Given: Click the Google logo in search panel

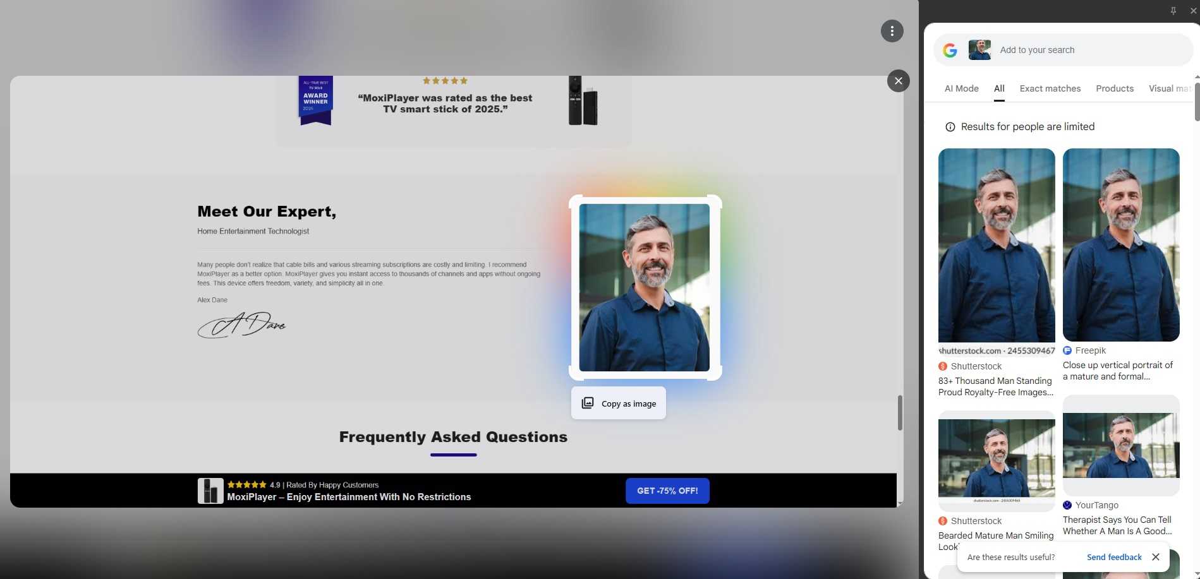Looking at the screenshot, I should 950,51.
